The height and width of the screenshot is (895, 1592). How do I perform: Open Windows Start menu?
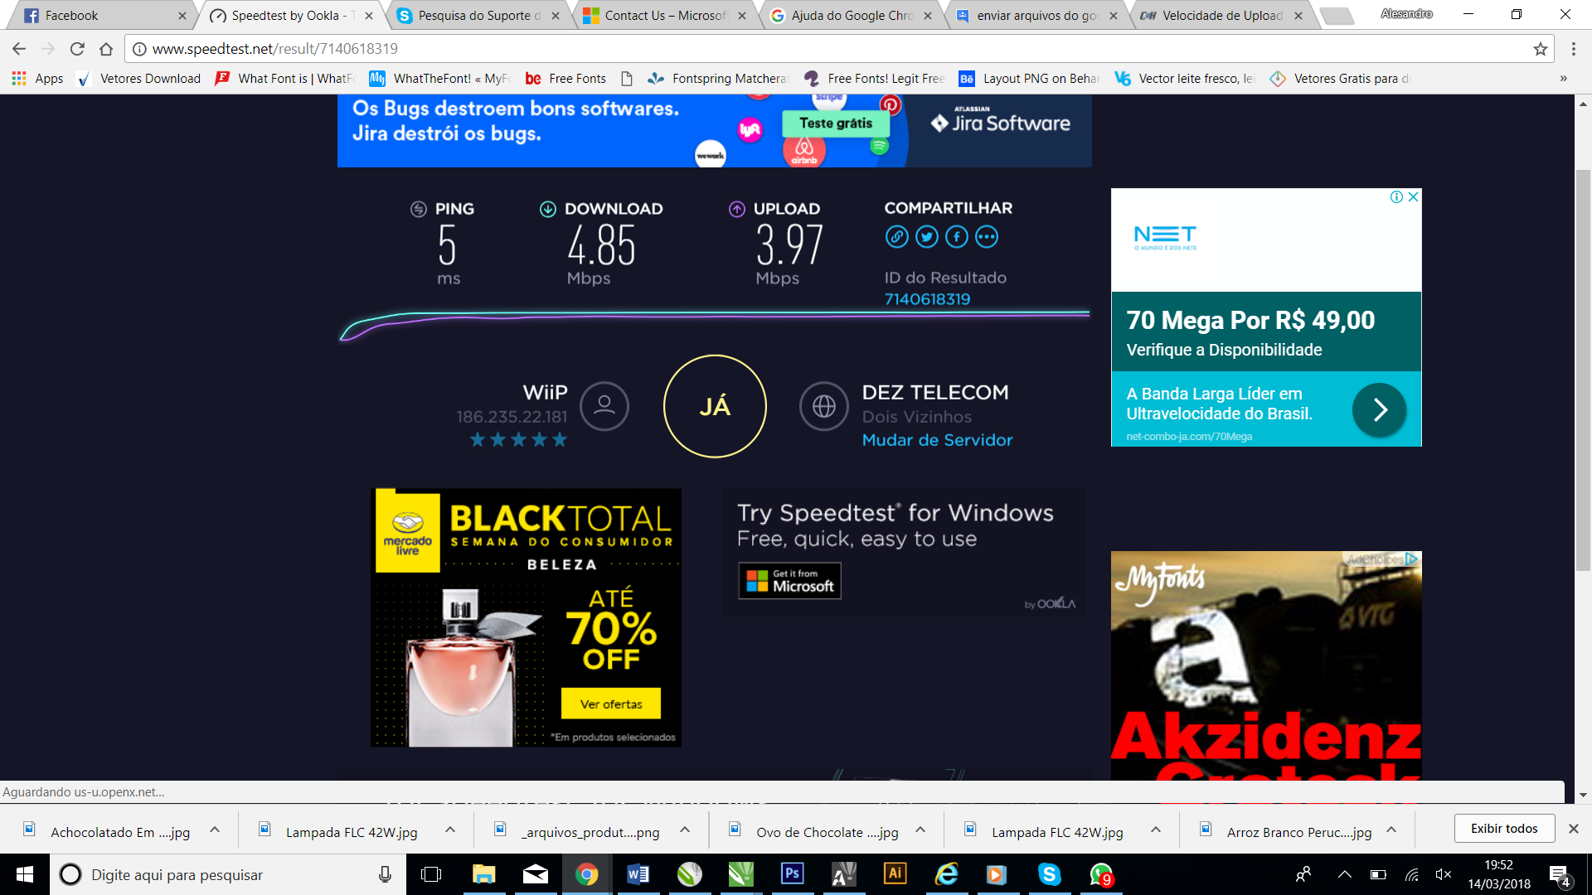tap(25, 874)
